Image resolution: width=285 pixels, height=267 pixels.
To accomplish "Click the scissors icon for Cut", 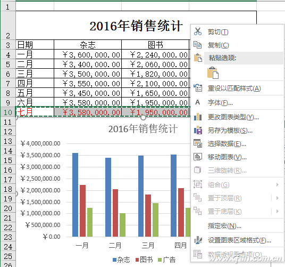I will [x=198, y=31].
